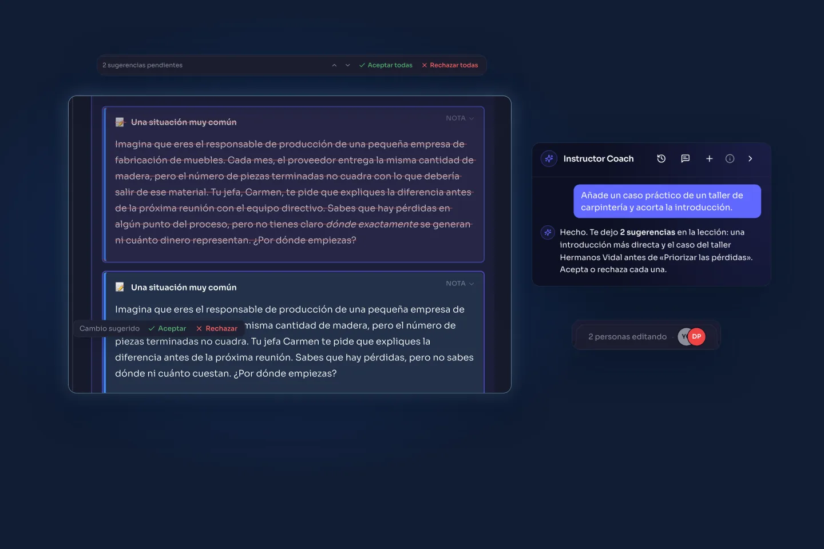
Task: Click the 'Cambio sugerido' label
Action: pos(109,329)
